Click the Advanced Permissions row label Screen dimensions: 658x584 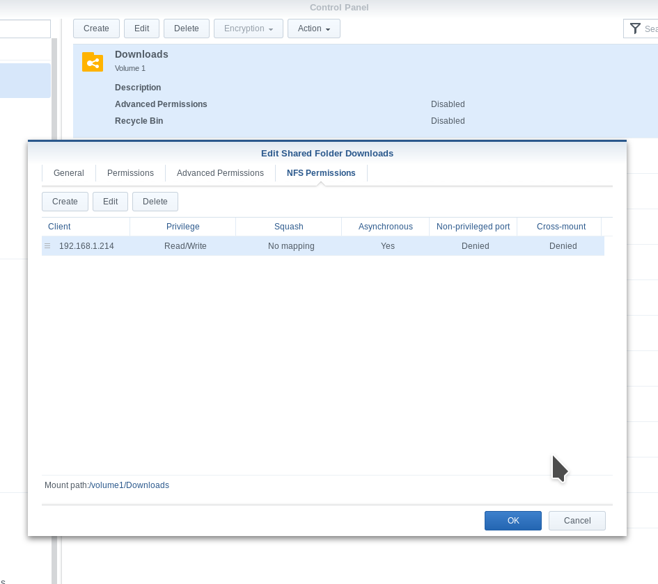[x=161, y=104]
